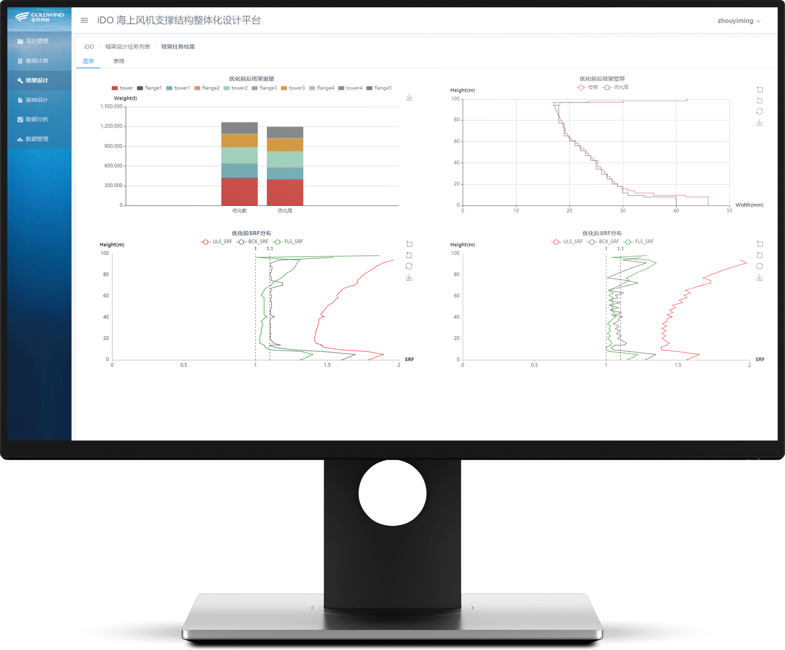Click the red tower legend color swatch

click(x=115, y=88)
